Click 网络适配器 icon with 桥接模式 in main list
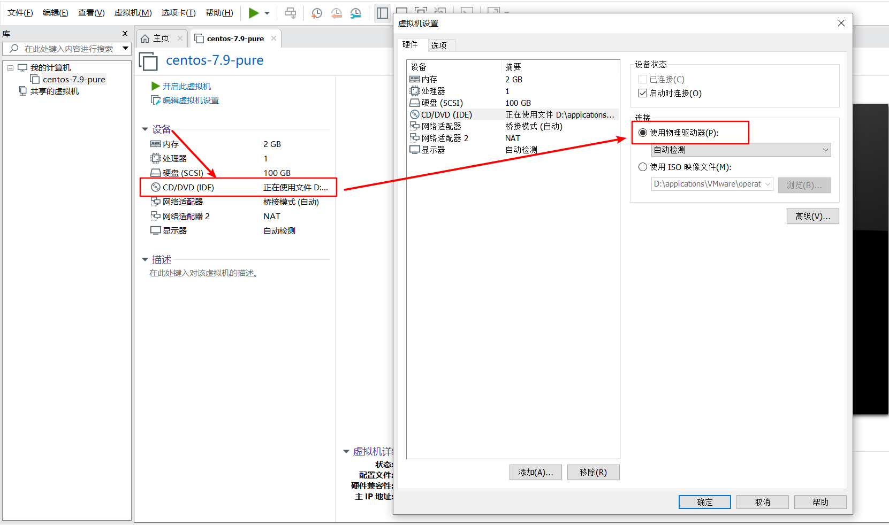The width and height of the screenshot is (889, 525). (156, 202)
